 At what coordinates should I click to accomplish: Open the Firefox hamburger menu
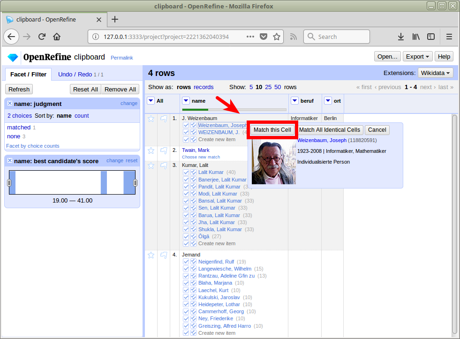tap(449, 37)
